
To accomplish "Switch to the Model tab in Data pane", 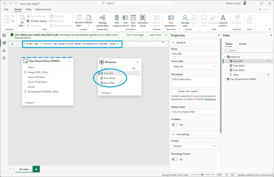I will tap(242, 44).
